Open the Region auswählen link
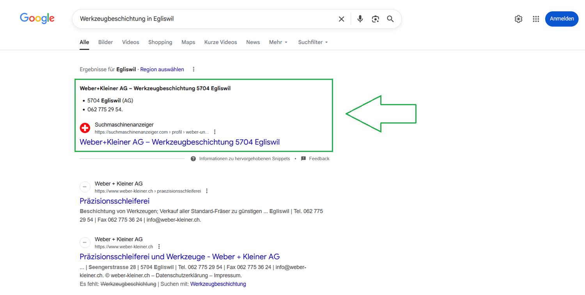585x295 pixels. coord(162,69)
